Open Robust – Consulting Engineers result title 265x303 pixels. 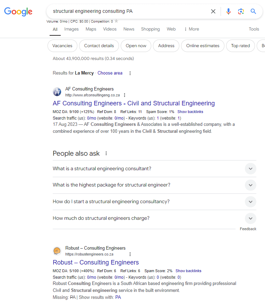click(96, 262)
